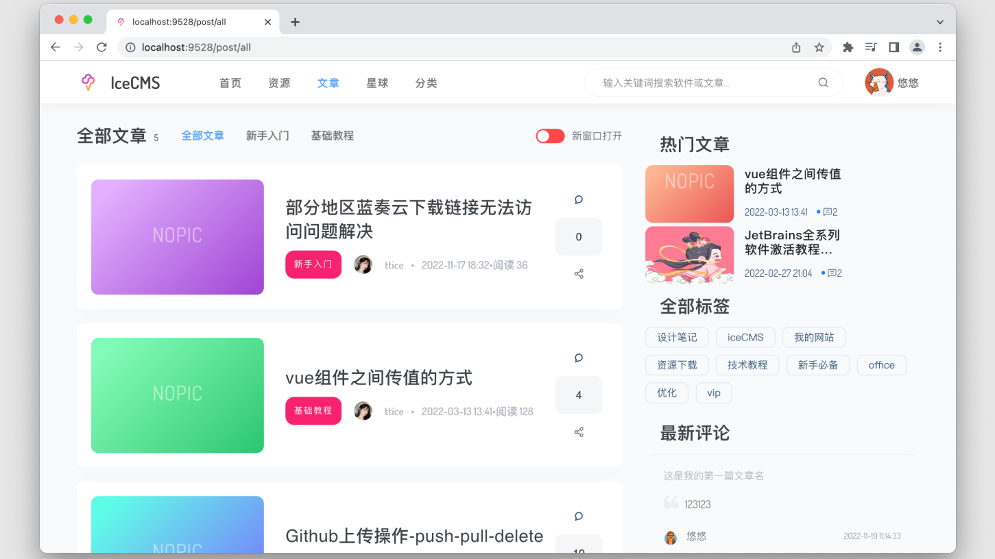Open the 星球 navigation menu item

(x=376, y=82)
